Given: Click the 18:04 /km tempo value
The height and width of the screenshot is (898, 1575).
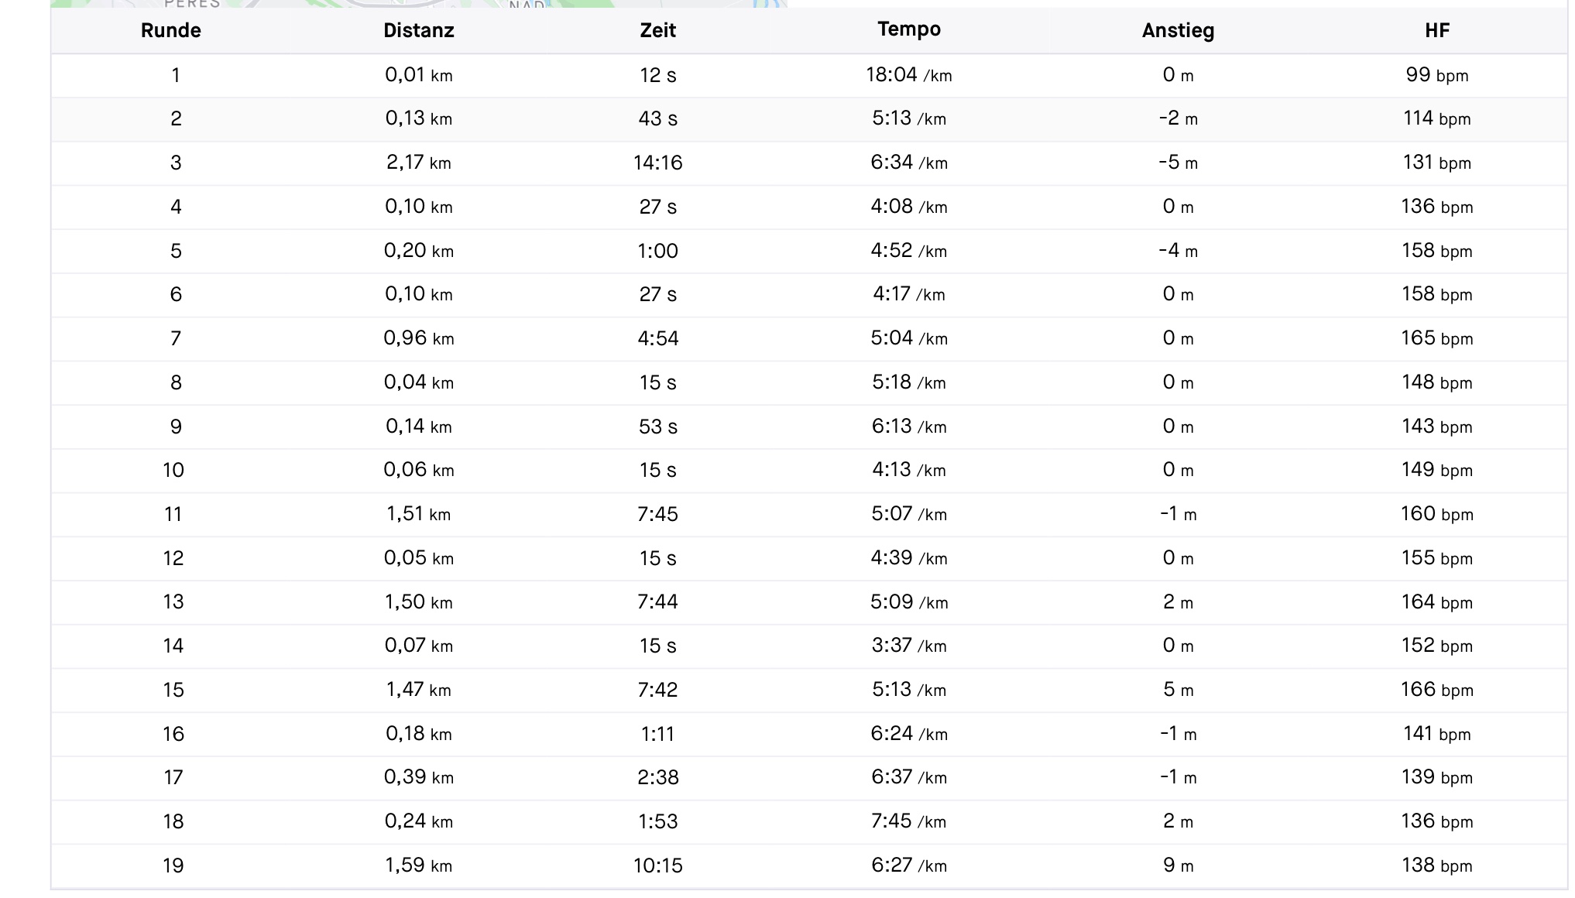Looking at the screenshot, I should coord(908,75).
